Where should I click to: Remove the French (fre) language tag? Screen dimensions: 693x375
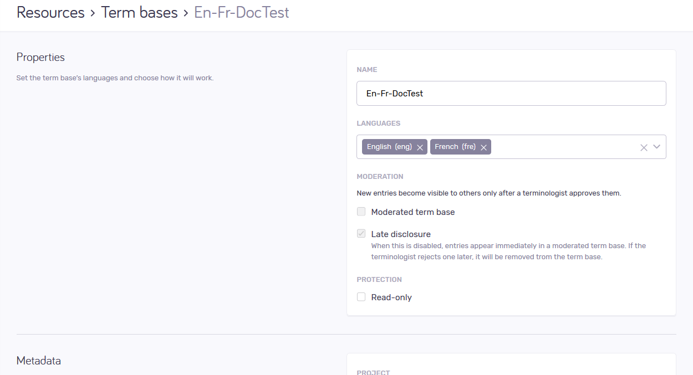tap(483, 147)
